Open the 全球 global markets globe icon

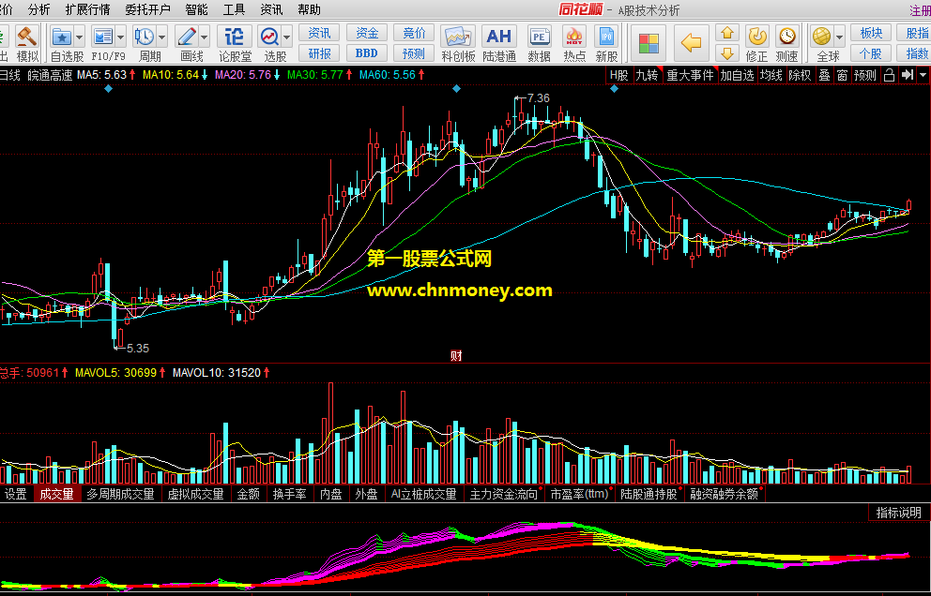[x=822, y=37]
